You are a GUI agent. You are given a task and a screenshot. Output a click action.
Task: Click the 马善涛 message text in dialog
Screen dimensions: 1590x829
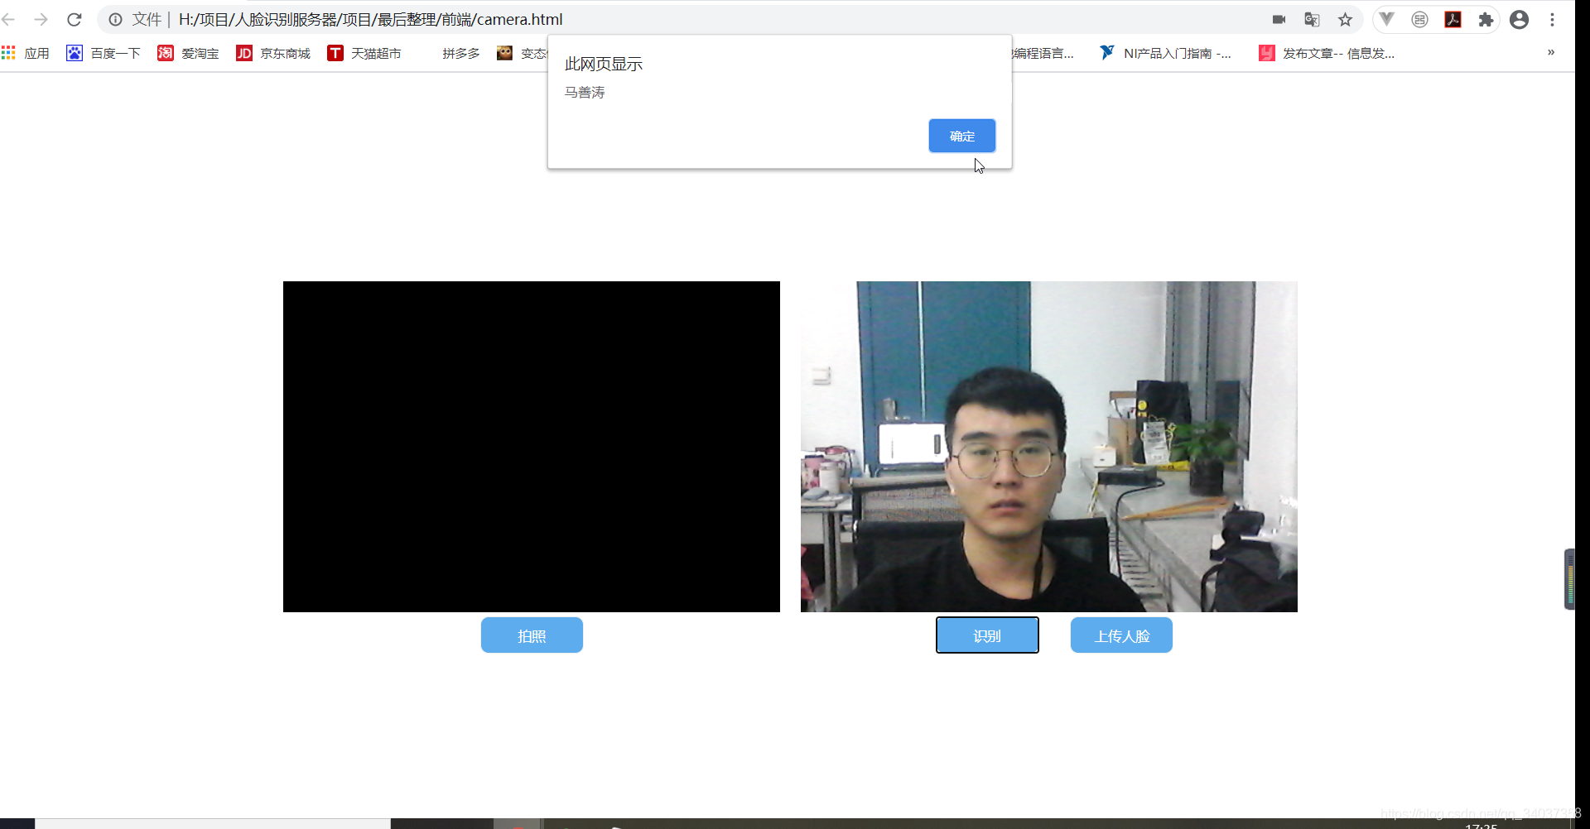click(585, 93)
